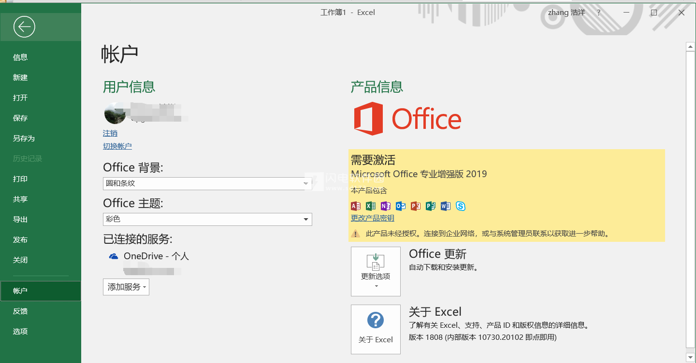Click the PowerPoint app icon
This screenshot has width=696, height=363.
pyautogui.click(x=416, y=206)
